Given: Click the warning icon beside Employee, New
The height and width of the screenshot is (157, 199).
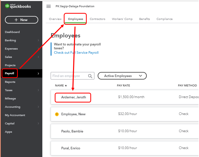Looking at the screenshot, I should pyautogui.click(x=57, y=114).
